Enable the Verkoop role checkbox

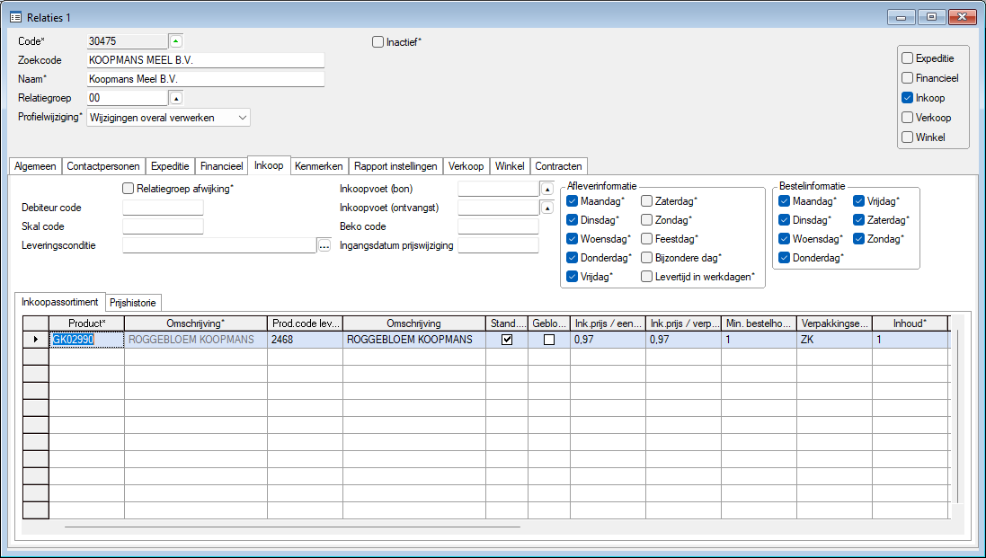908,118
